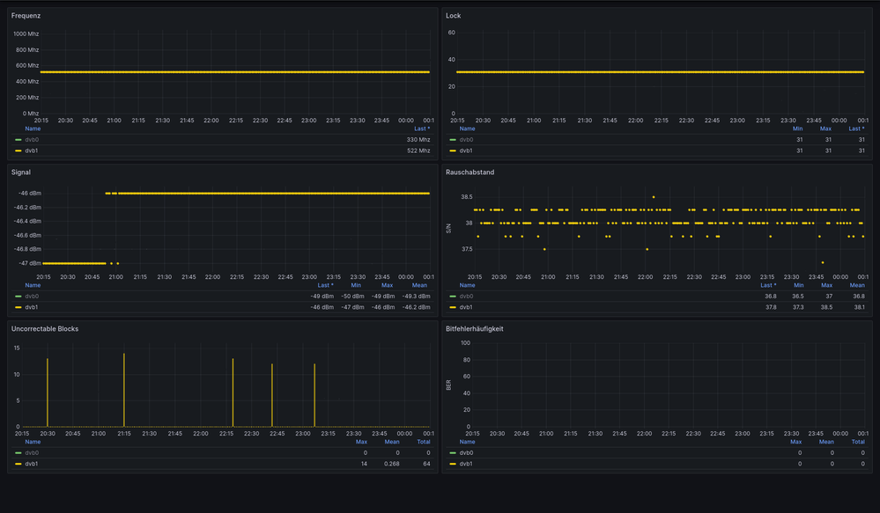
Task: Click yellow dvb1 color swatch in Lock legend
Action: (x=453, y=150)
